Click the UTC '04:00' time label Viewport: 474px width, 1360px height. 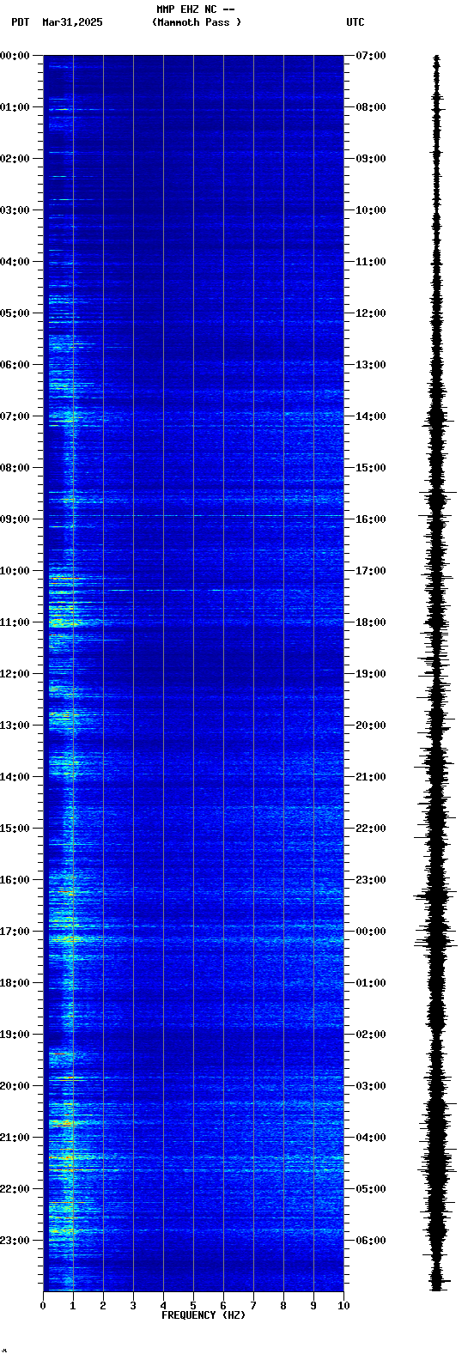coord(371,1138)
